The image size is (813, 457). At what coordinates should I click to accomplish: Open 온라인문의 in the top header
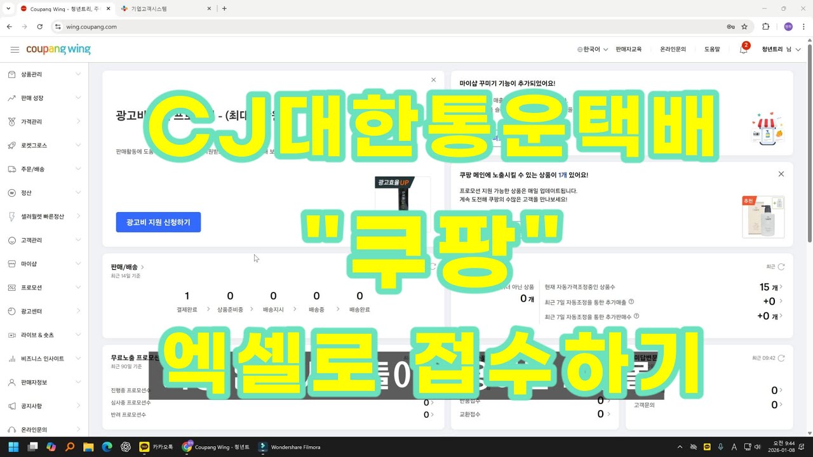pos(673,50)
